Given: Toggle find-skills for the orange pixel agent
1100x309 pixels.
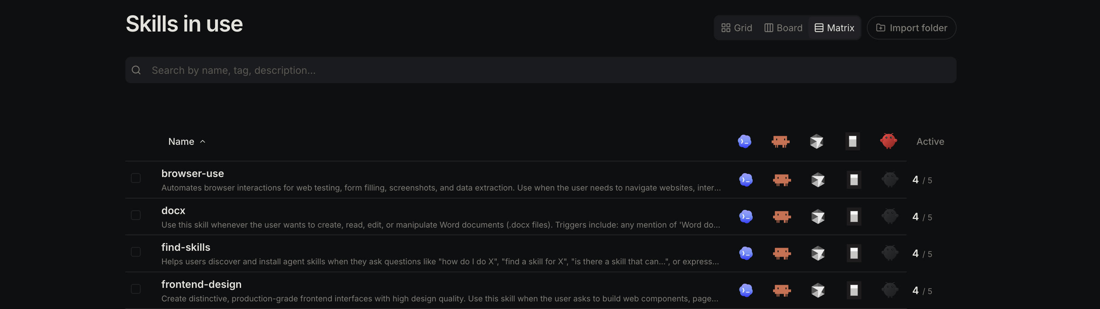Looking at the screenshot, I should coord(781,254).
